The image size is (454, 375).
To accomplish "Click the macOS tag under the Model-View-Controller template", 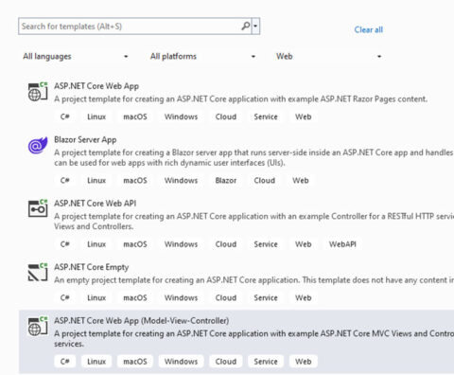I will (135, 362).
